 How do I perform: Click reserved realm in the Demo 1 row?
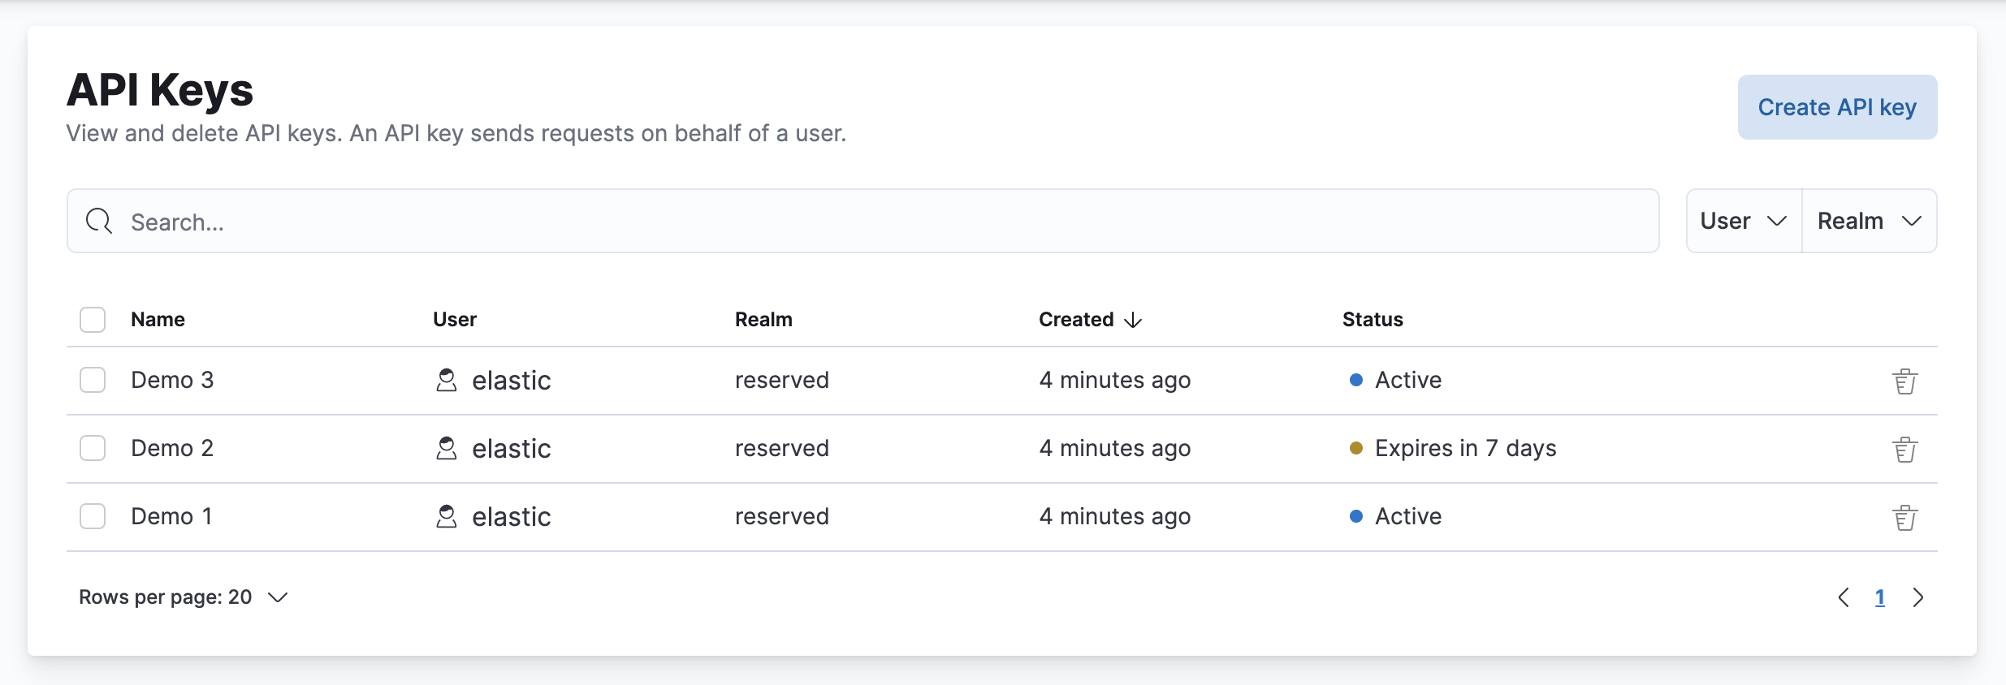click(782, 516)
